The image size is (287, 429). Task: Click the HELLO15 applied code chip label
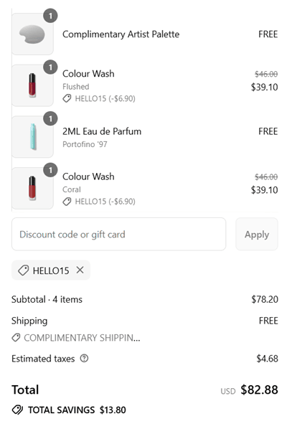pos(51,271)
